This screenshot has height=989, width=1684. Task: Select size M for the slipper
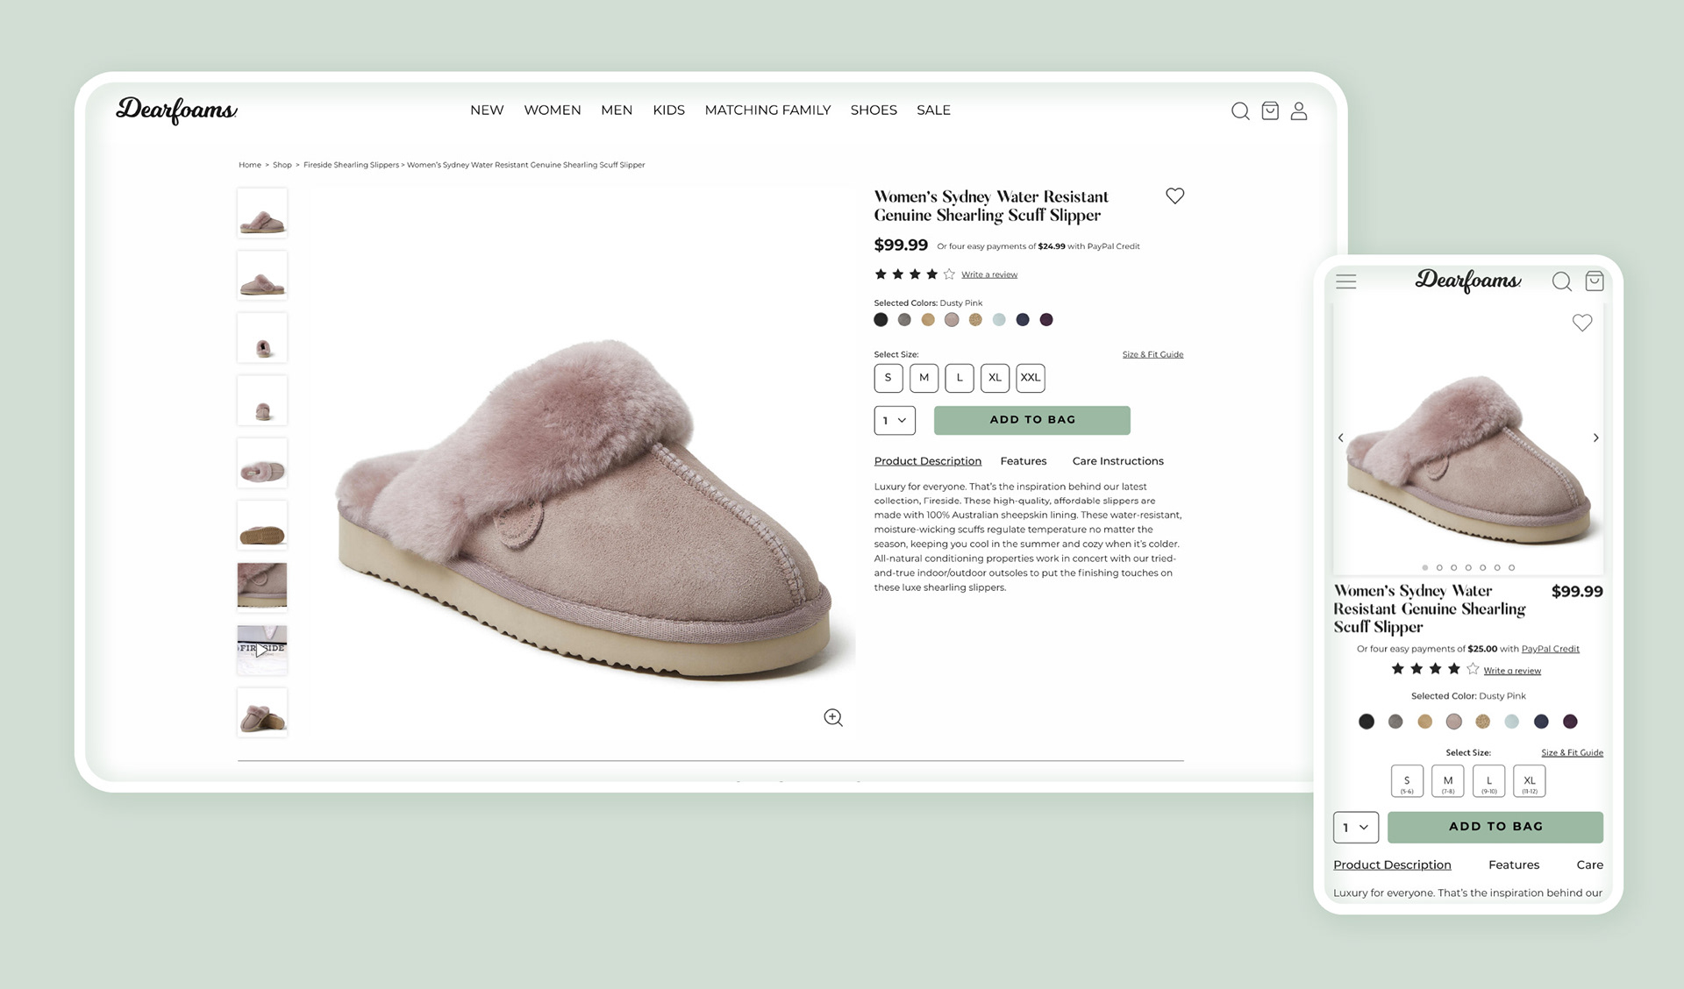924,378
